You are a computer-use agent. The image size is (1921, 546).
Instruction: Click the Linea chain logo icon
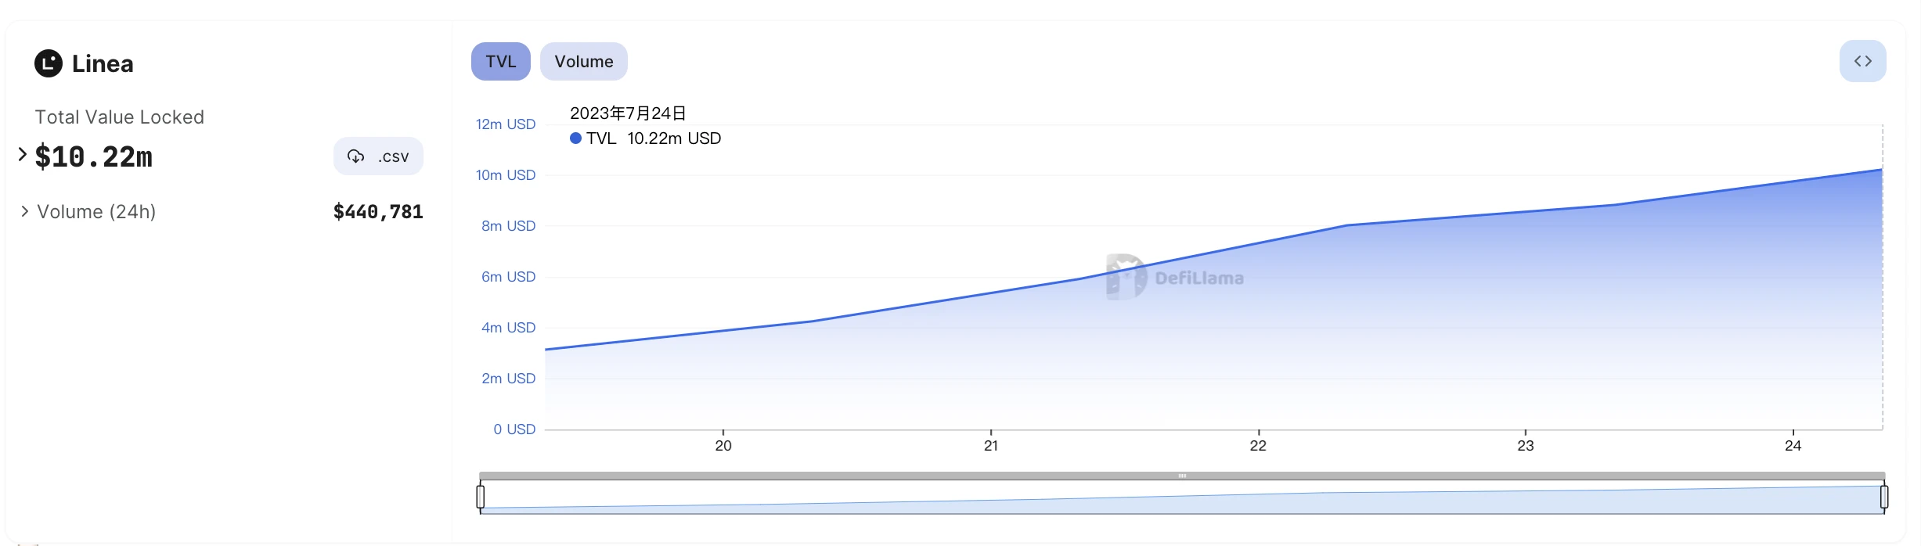coord(49,63)
